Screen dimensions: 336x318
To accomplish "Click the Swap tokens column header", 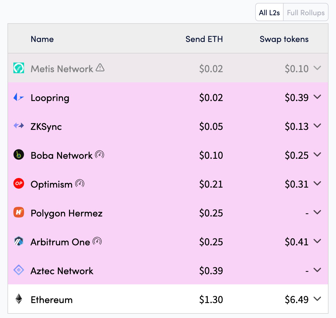I will coord(284,39).
